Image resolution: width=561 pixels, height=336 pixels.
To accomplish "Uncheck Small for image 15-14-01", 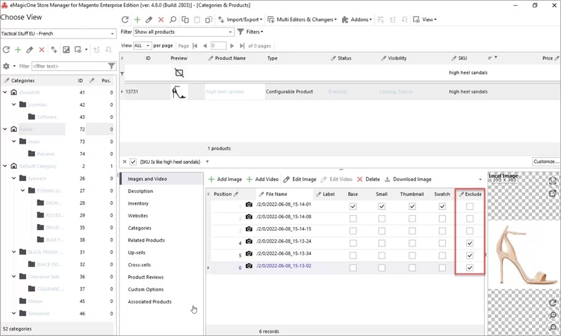I will coord(382,207).
